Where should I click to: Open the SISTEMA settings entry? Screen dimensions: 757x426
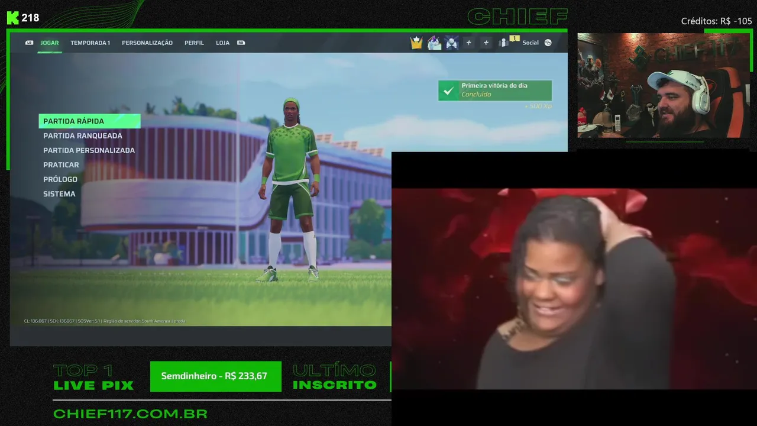click(59, 193)
